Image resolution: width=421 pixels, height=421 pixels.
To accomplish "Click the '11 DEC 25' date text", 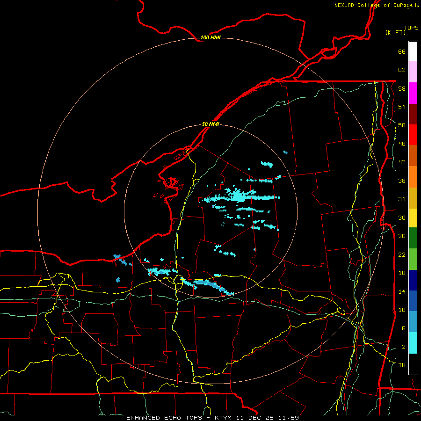I will point(255,418).
